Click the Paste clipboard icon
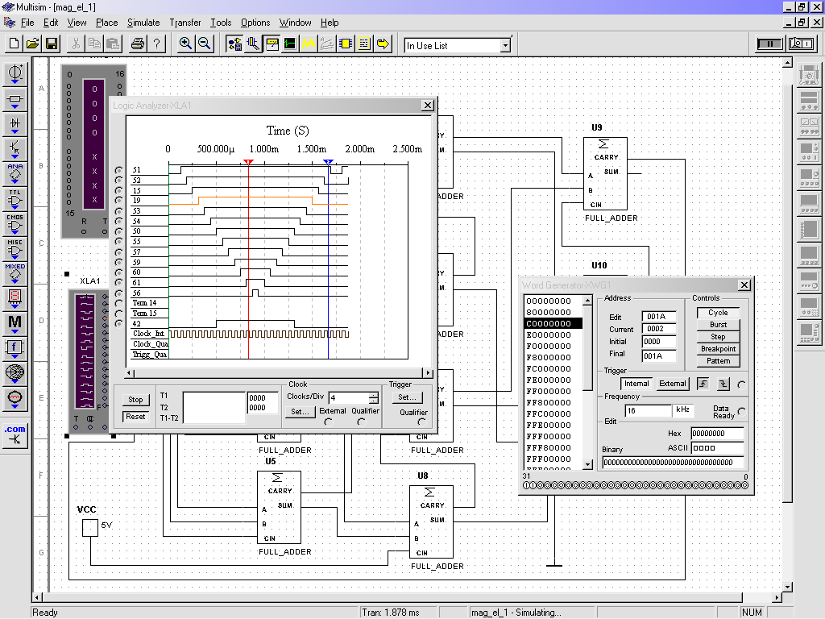The image size is (825, 619). [x=113, y=44]
